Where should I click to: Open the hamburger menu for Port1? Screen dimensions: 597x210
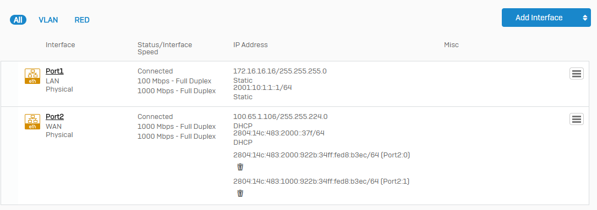point(577,73)
